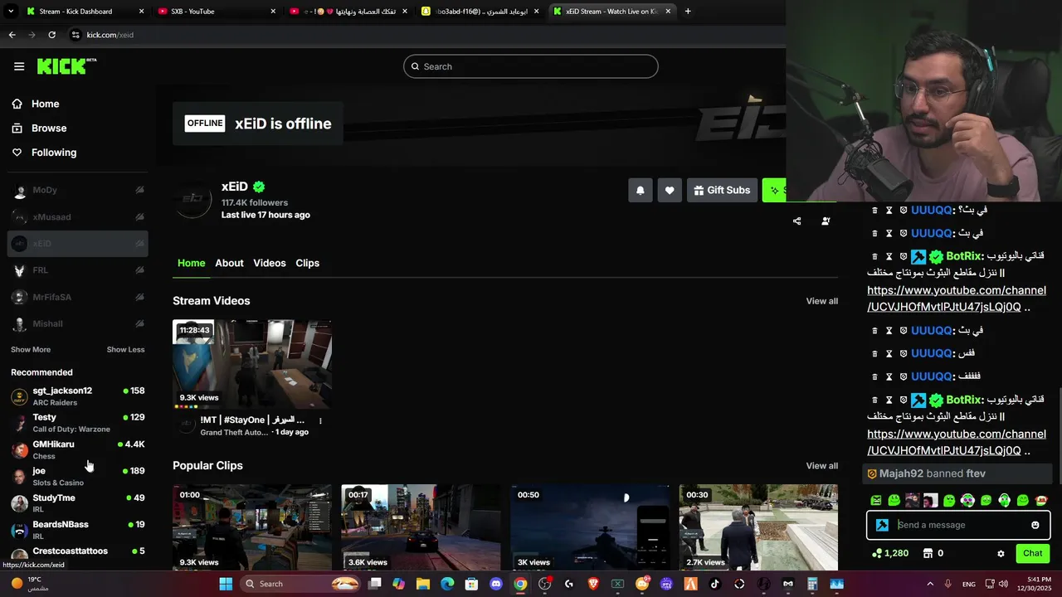The image size is (1062, 597).
Task: Open Mishall channel in the following list
Action: (78, 323)
